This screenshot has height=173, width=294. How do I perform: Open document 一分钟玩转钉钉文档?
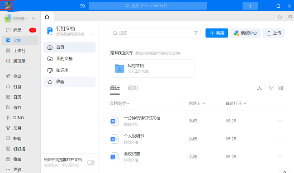(142, 118)
